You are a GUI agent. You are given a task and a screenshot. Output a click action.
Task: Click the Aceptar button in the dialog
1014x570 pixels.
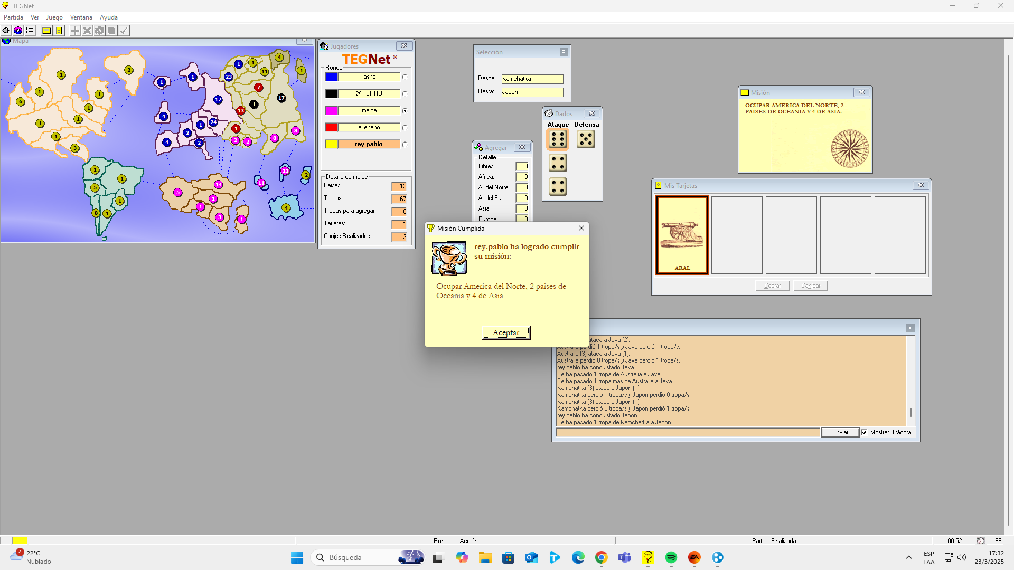(506, 332)
